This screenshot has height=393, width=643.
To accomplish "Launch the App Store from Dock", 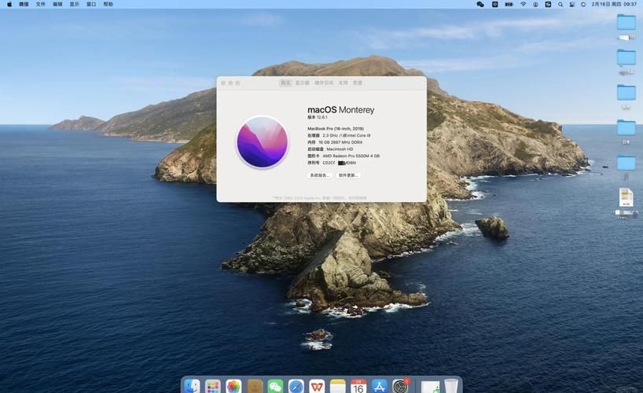I will point(380,386).
